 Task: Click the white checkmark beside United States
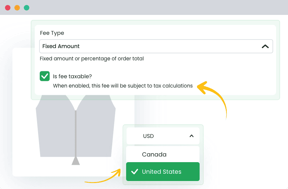pos(134,172)
